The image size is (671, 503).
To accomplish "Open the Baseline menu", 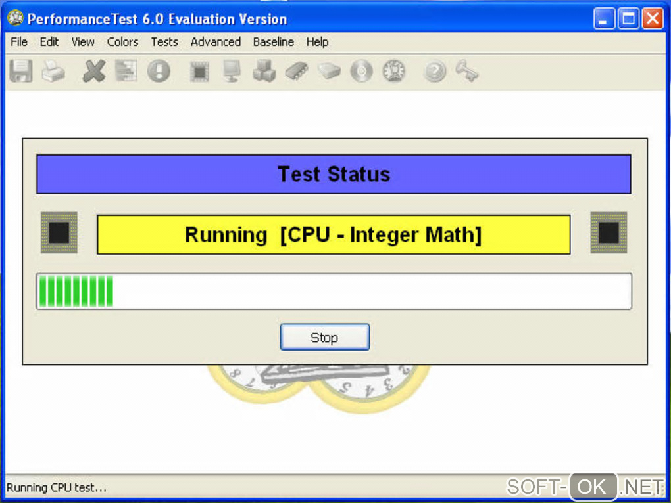I will pyautogui.click(x=274, y=42).
